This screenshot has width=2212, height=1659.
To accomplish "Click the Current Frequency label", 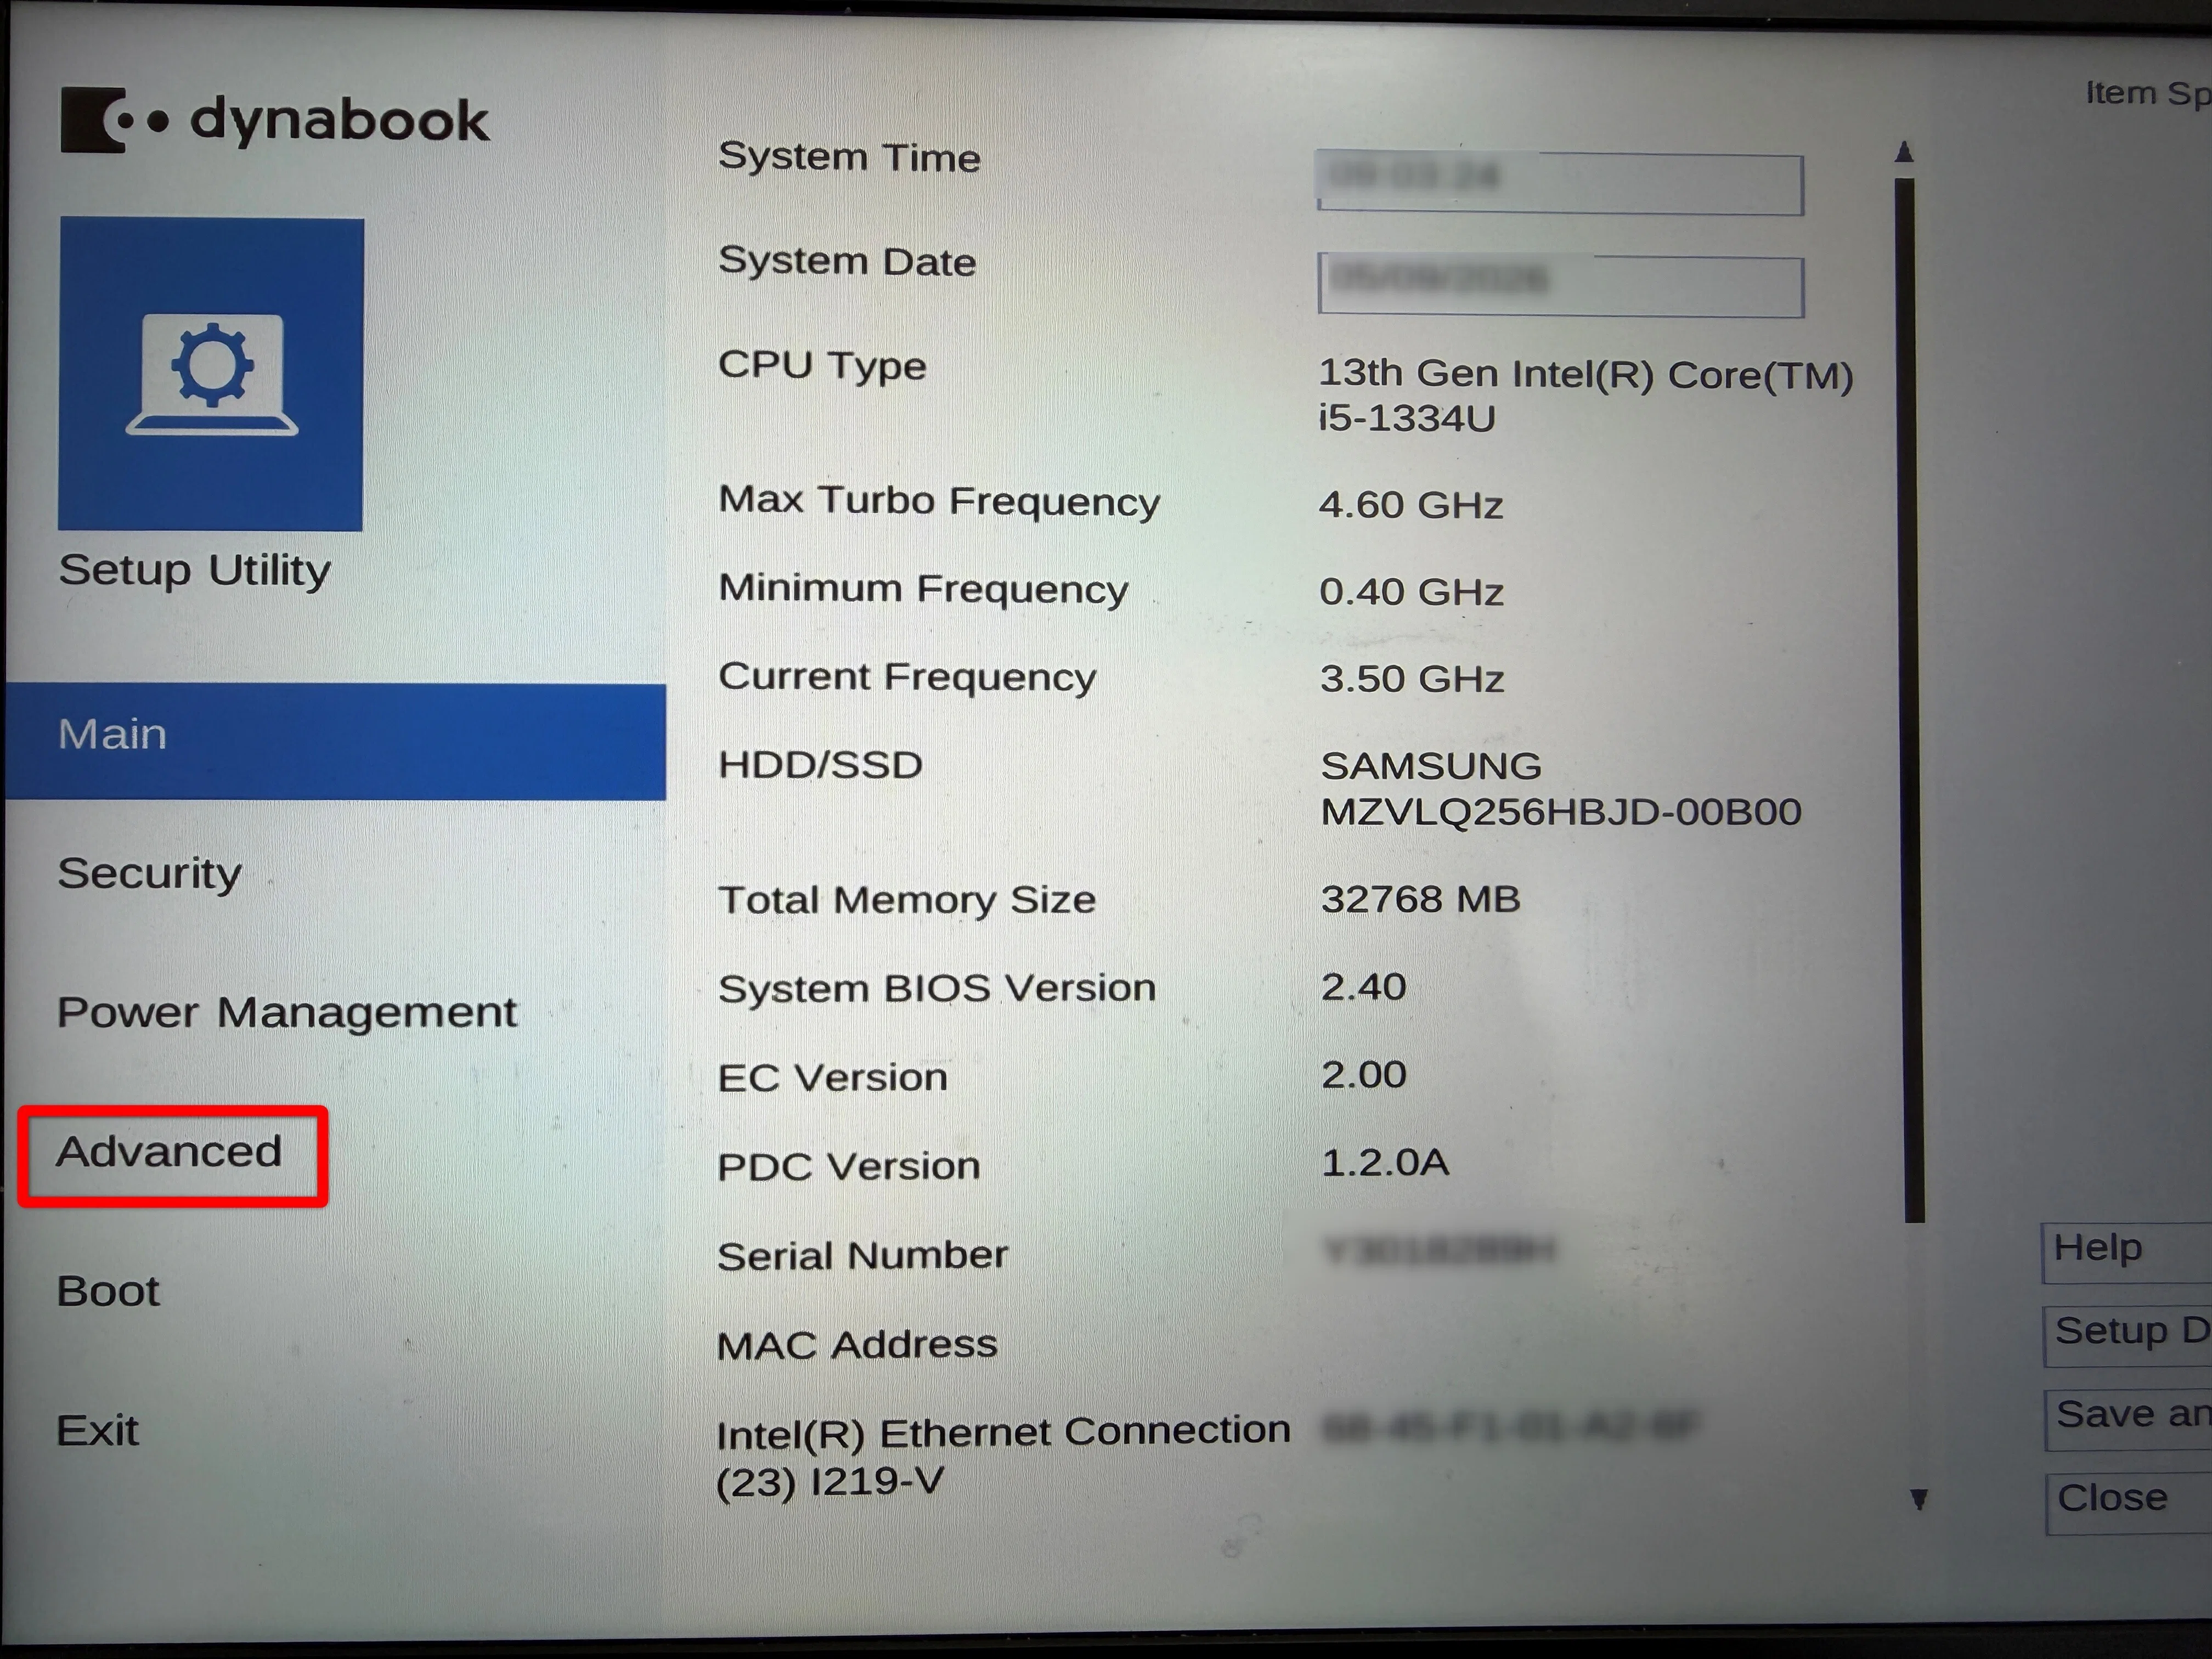I will coord(907,677).
